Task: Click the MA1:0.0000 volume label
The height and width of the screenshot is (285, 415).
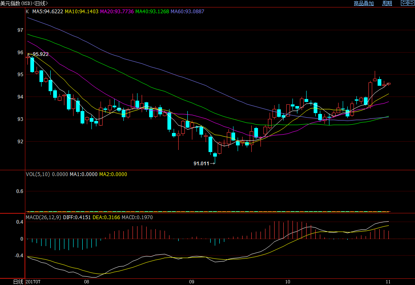Action: pos(83,174)
